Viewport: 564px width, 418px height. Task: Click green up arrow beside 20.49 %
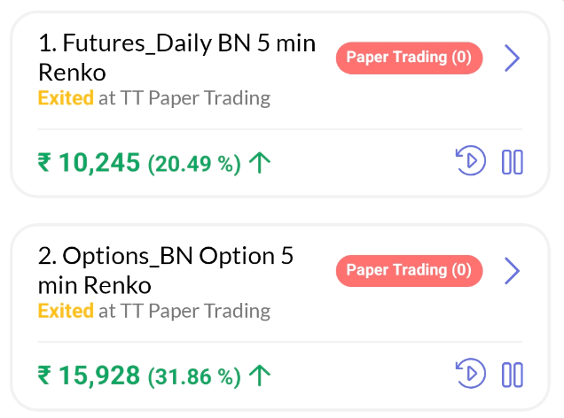pyautogui.click(x=259, y=163)
